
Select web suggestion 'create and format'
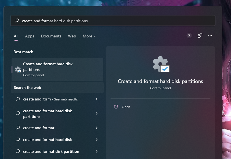click(57, 128)
